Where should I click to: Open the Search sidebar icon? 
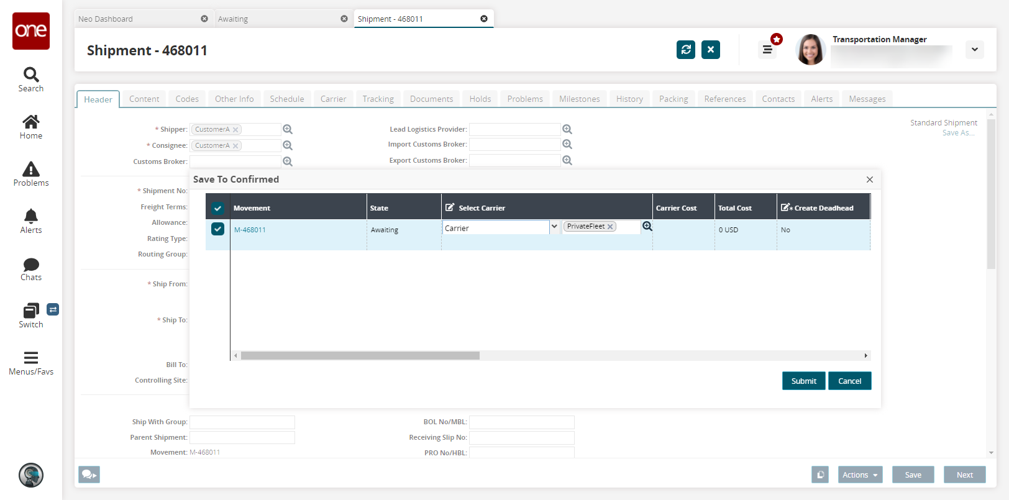[x=31, y=80]
